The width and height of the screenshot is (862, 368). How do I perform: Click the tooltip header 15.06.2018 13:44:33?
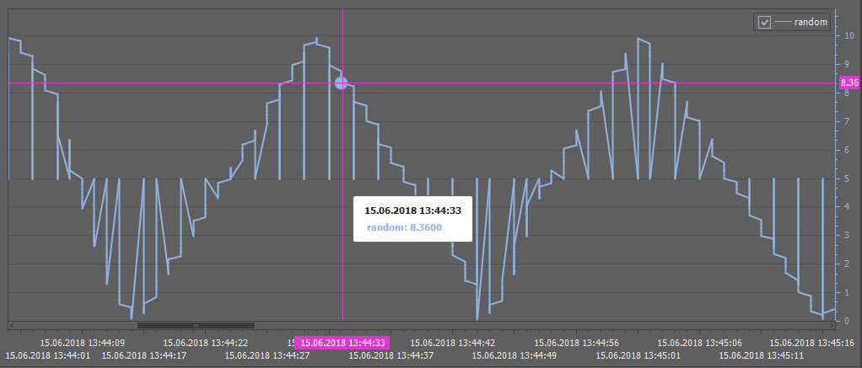point(412,210)
